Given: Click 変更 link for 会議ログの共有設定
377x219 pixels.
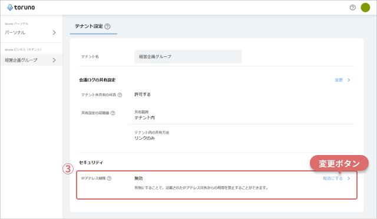Looking at the screenshot, I should coord(339,80).
